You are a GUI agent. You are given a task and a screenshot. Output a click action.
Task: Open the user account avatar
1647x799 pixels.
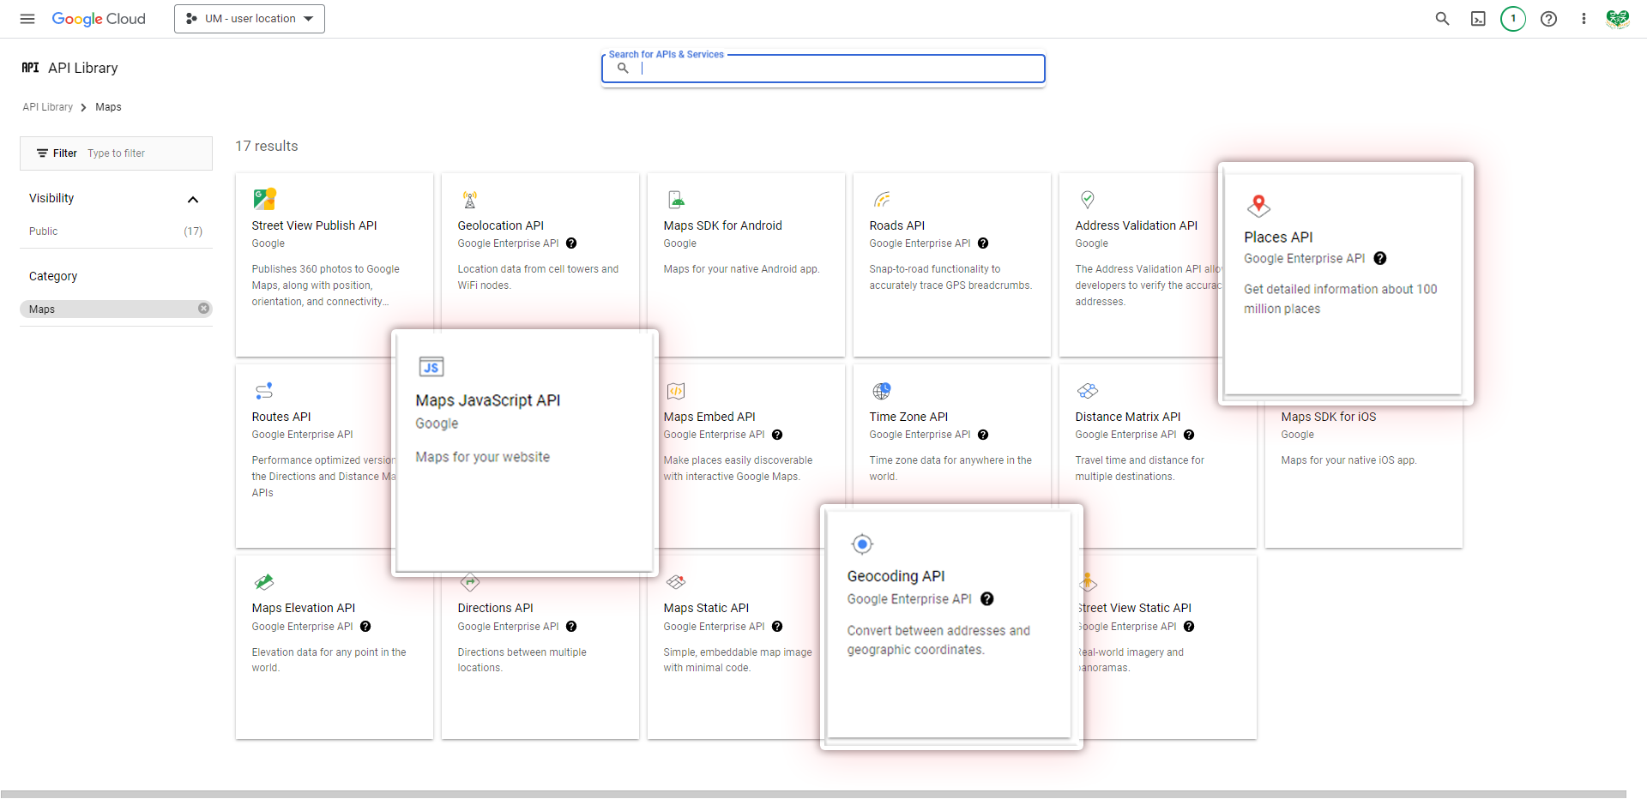click(1618, 19)
